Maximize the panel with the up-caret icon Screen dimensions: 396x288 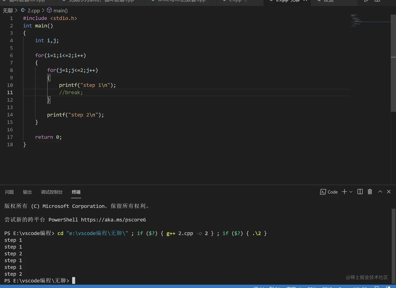pos(380,192)
